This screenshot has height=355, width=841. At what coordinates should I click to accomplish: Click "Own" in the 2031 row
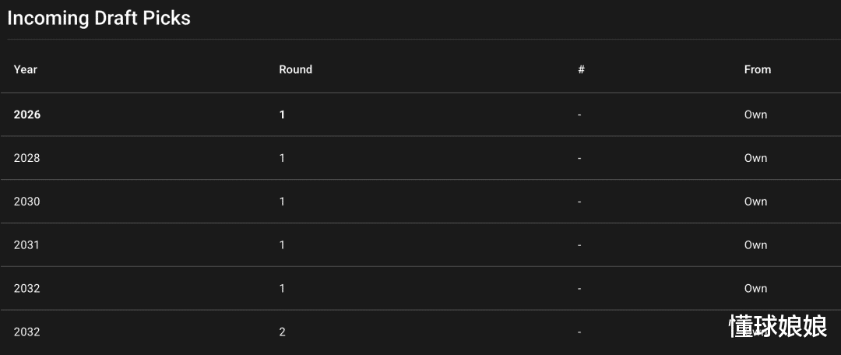755,245
